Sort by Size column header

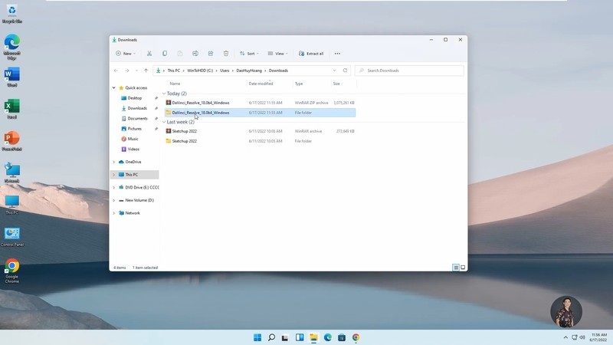point(336,84)
